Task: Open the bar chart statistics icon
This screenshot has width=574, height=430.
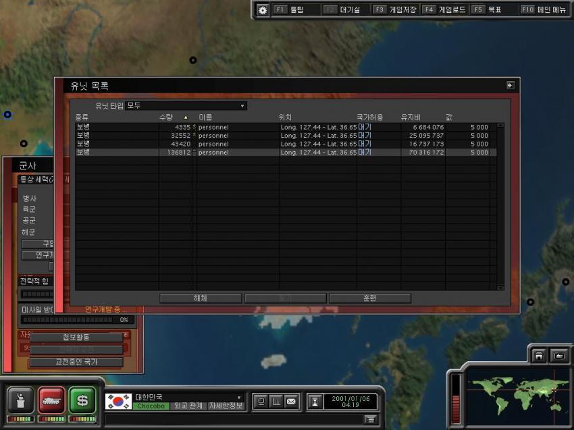Action: [276, 402]
